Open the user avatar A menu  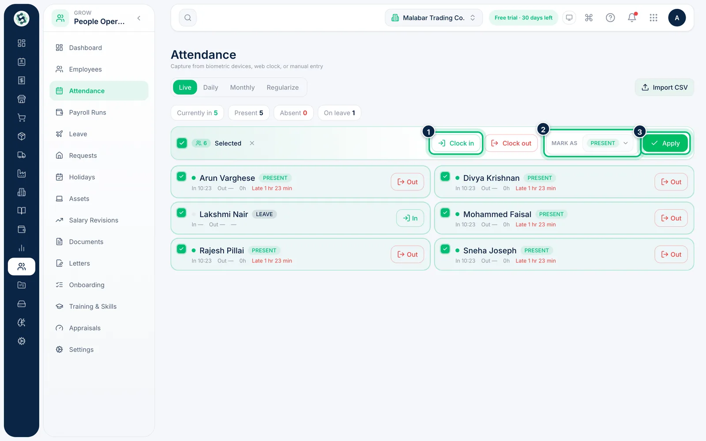click(677, 18)
